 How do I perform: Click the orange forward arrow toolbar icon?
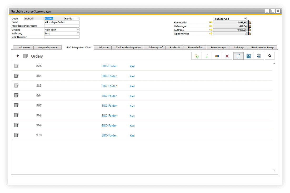tap(217, 56)
